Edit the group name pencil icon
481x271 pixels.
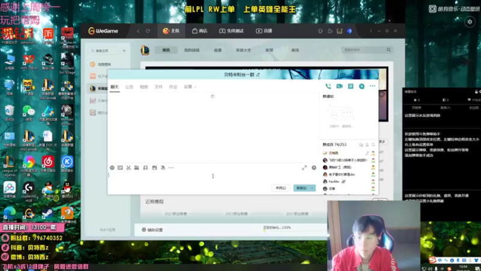[x=258, y=75]
